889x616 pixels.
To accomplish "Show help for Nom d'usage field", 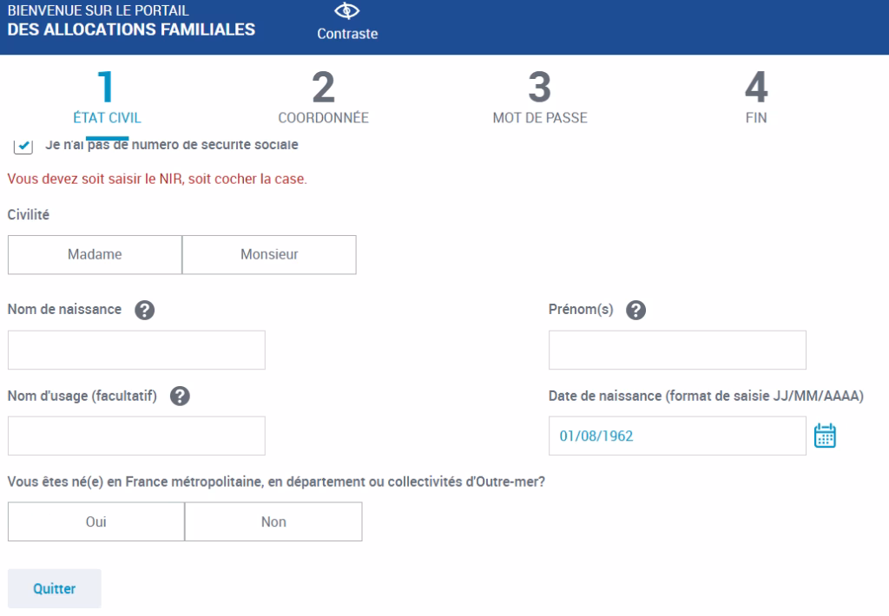I will (x=180, y=396).
